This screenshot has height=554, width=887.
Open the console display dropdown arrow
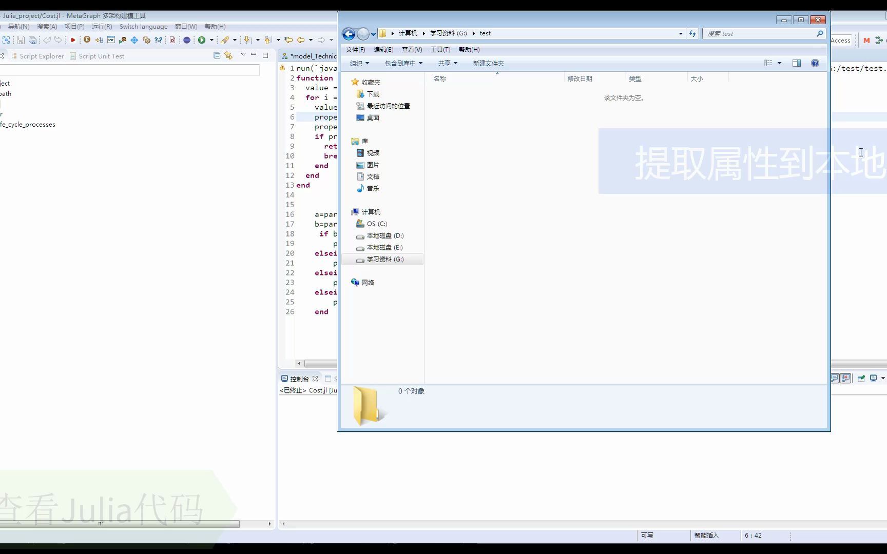point(883,379)
